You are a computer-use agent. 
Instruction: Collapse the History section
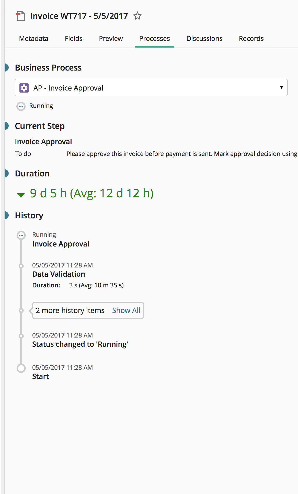pos(7,216)
